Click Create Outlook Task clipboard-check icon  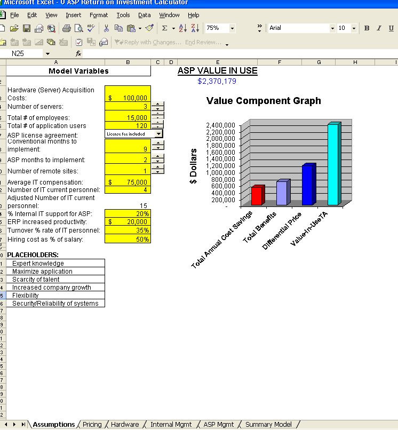pyautogui.click(x=79, y=42)
